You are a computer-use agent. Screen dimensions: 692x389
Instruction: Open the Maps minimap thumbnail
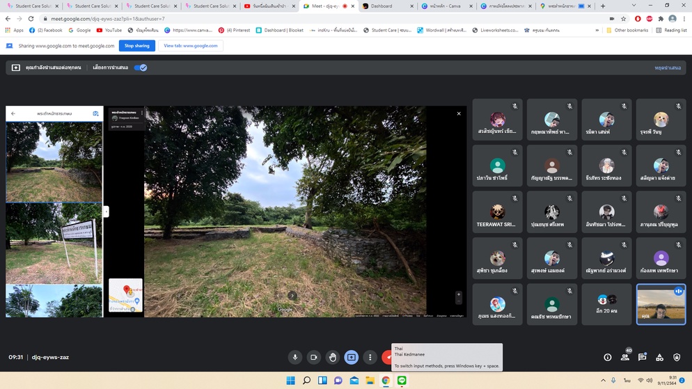(126, 295)
